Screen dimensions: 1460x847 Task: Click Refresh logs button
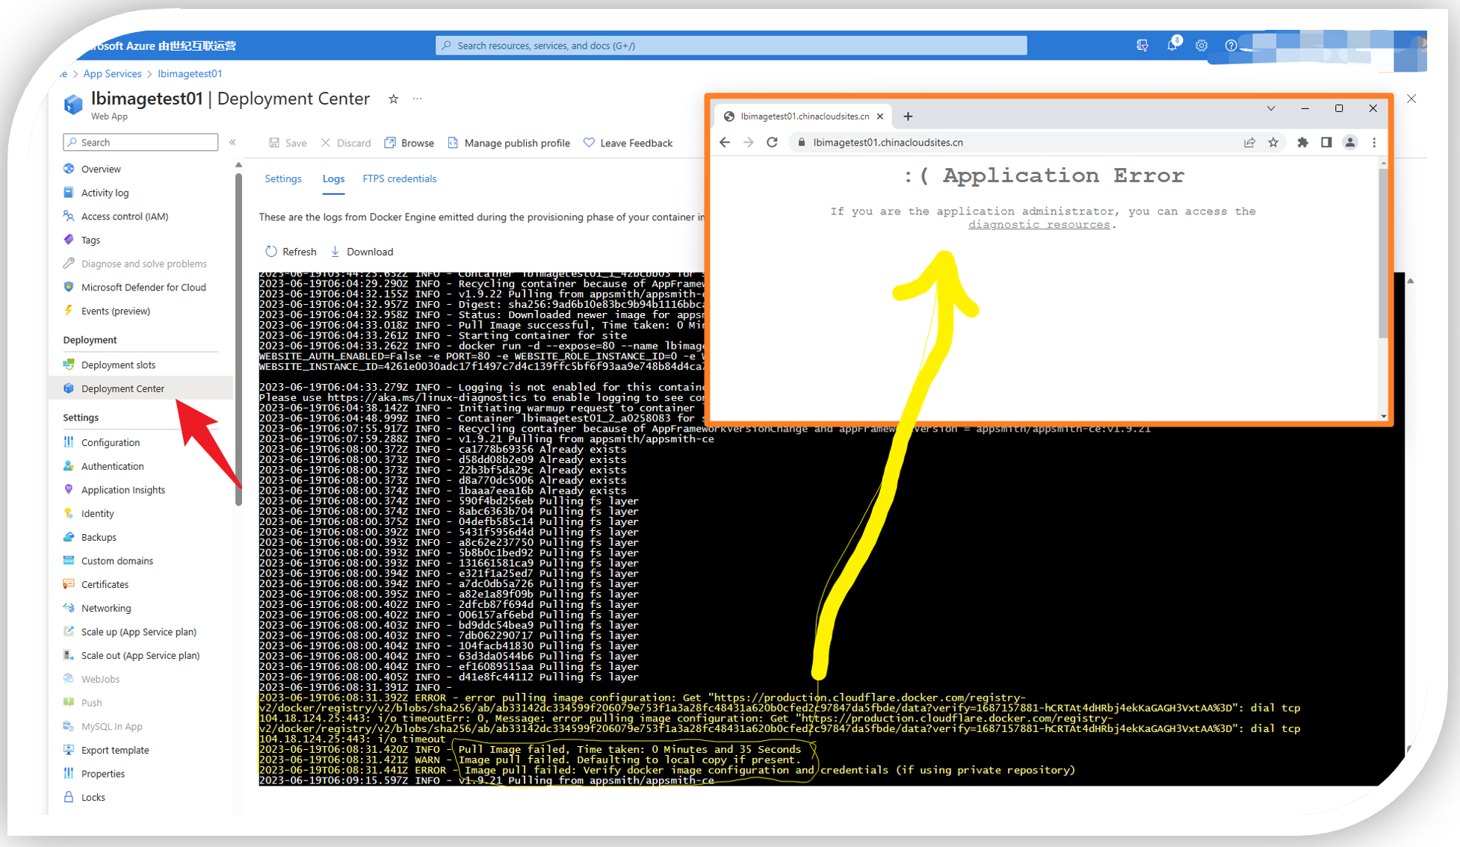(x=291, y=252)
